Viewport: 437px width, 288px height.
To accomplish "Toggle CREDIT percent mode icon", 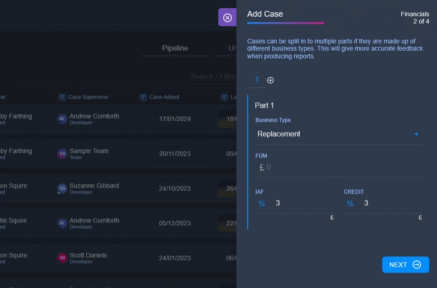I will pyautogui.click(x=350, y=203).
